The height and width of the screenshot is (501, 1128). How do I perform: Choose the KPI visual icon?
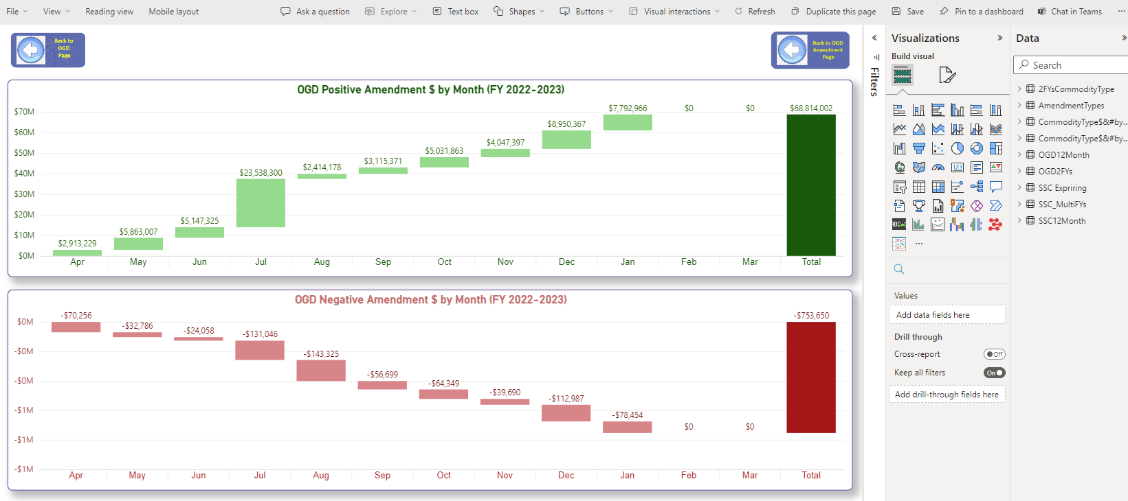pos(995,167)
